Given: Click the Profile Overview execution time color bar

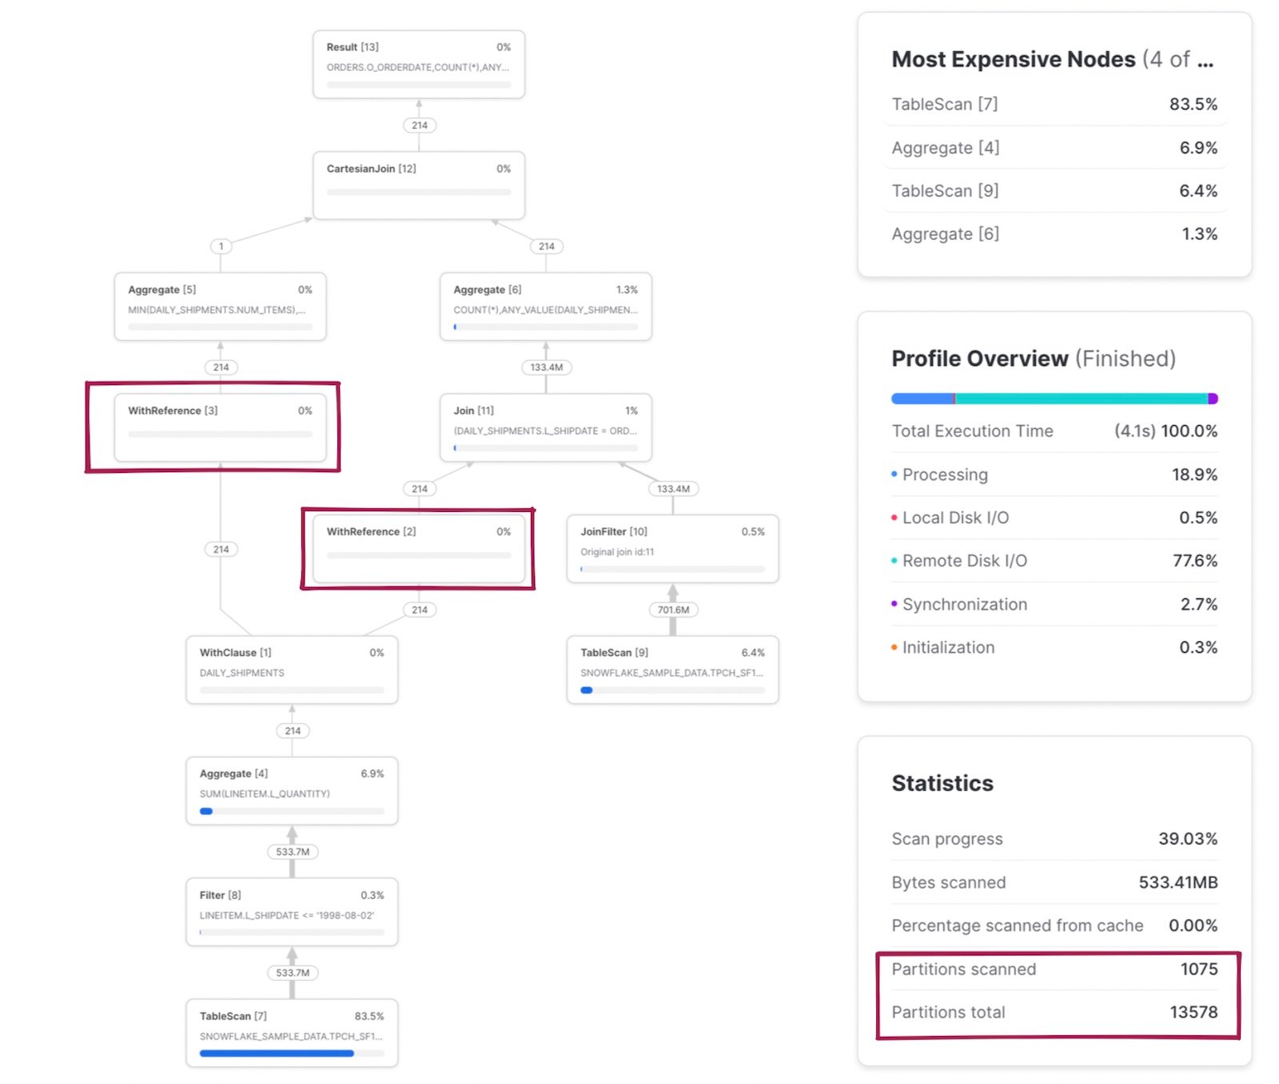Looking at the screenshot, I should tap(1054, 398).
